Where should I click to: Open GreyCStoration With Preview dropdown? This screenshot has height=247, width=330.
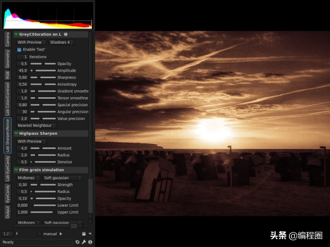tap(31, 42)
